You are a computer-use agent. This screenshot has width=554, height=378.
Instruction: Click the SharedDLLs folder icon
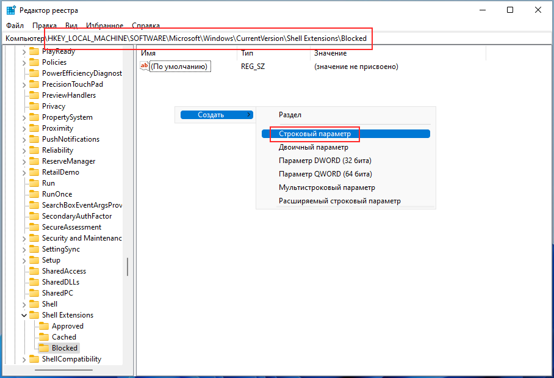click(x=34, y=282)
